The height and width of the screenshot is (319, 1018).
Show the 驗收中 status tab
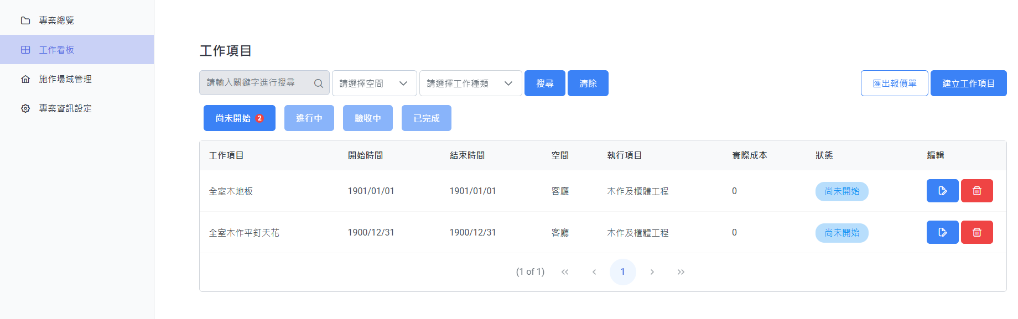click(367, 118)
